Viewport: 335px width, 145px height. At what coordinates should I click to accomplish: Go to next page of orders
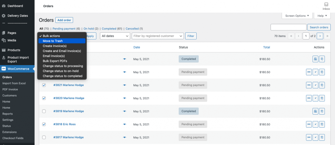[x=320, y=36]
